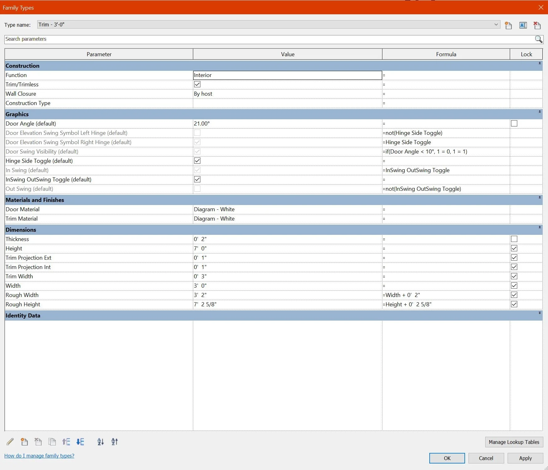Click the Door Swing Visibility formula
The width and height of the screenshot is (548, 470).
446,152
